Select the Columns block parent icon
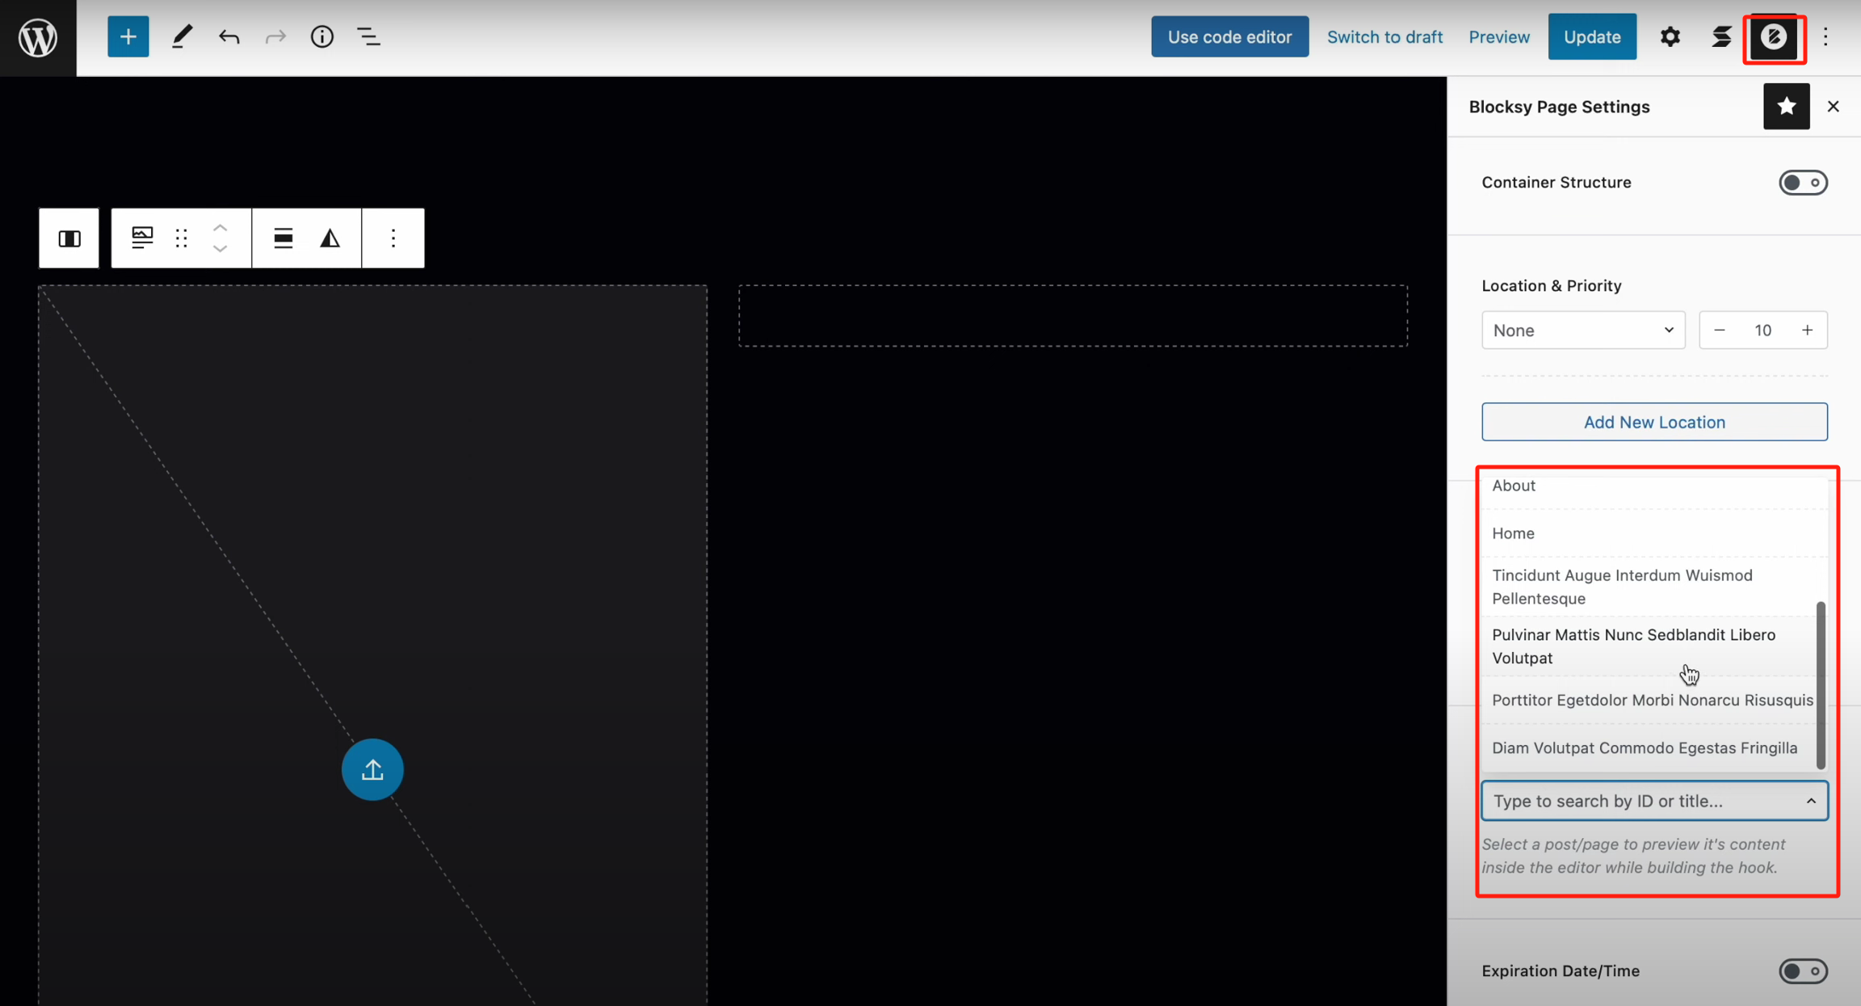This screenshot has height=1006, width=1861. 69,238
